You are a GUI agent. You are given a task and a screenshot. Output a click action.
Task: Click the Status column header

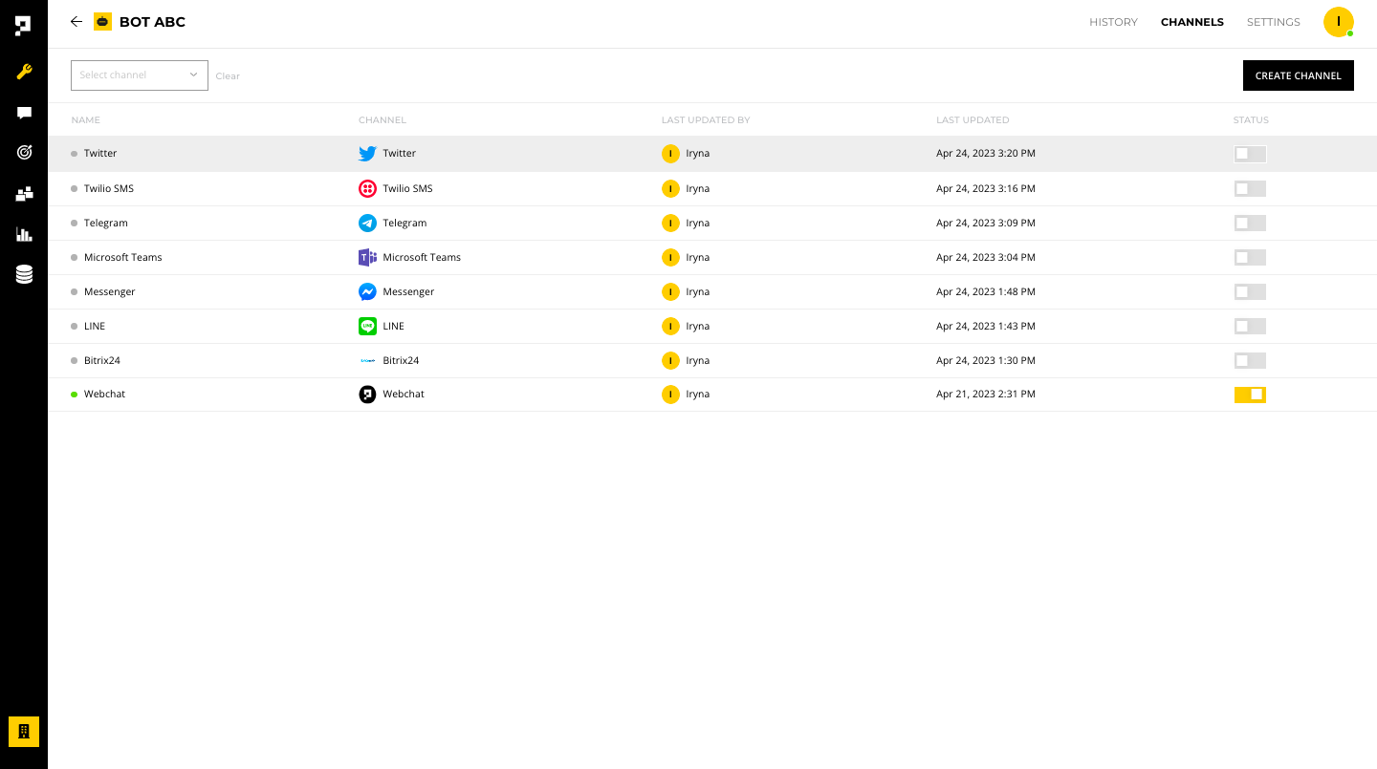point(1251,120)
